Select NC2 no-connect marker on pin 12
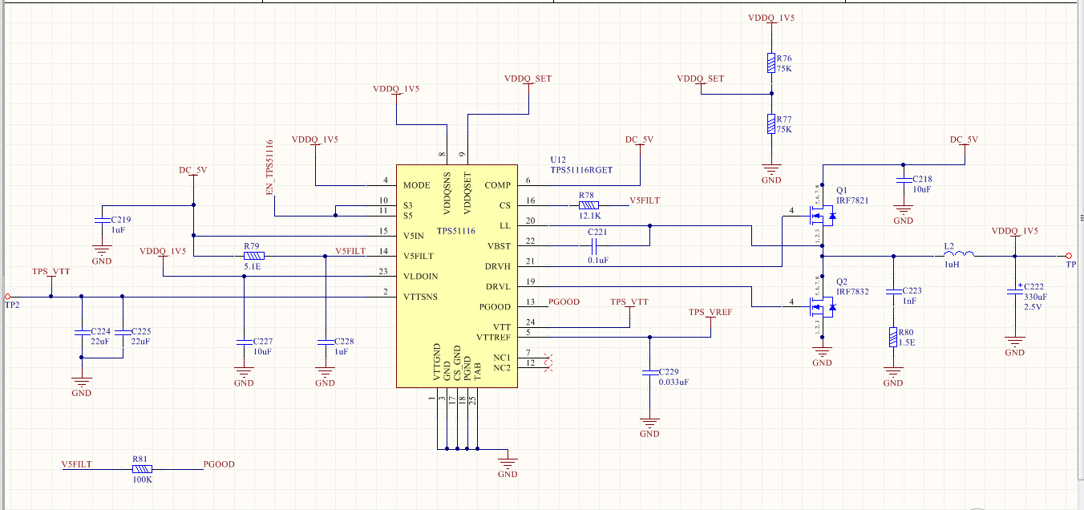This screenshot has width=1084, height=510. tap(549, 367)
